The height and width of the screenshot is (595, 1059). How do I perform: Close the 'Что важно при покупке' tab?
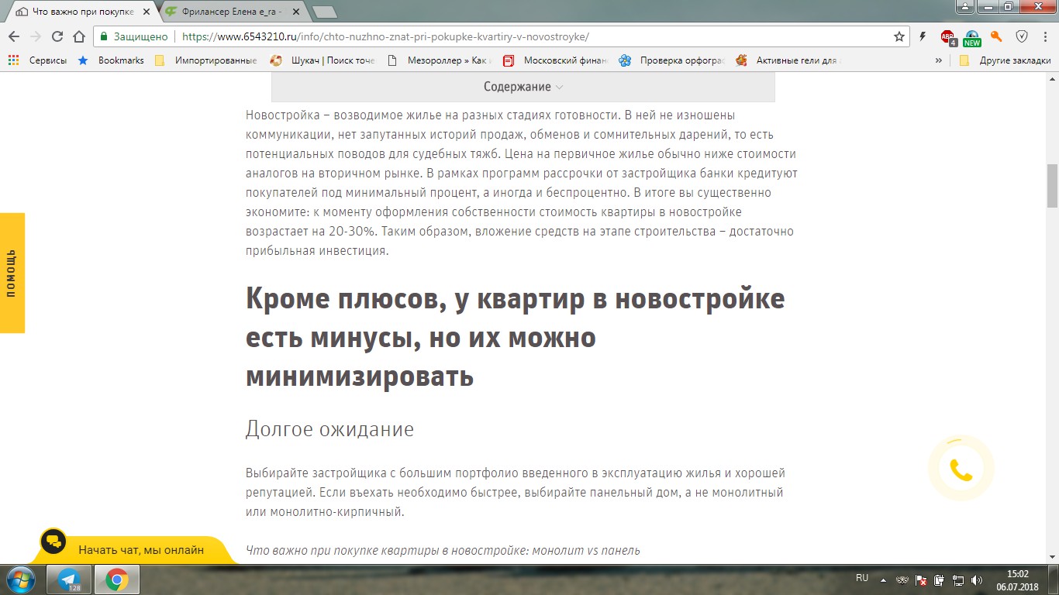tap(146, 12)
